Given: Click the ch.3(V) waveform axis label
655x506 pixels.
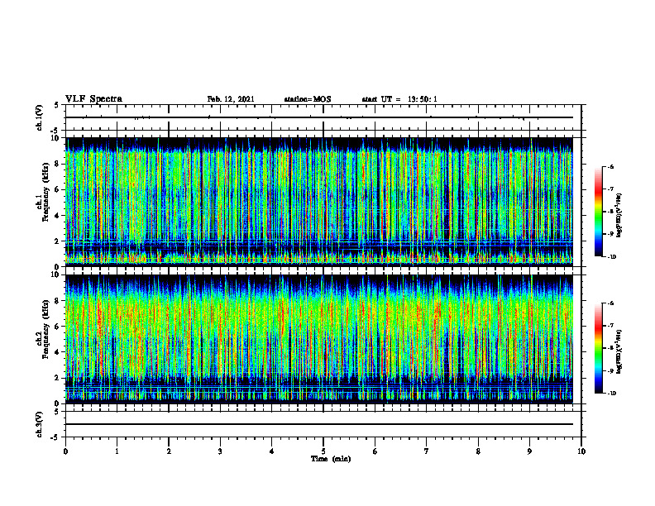Looking at the screenshot, I should [x=39, y=424].
